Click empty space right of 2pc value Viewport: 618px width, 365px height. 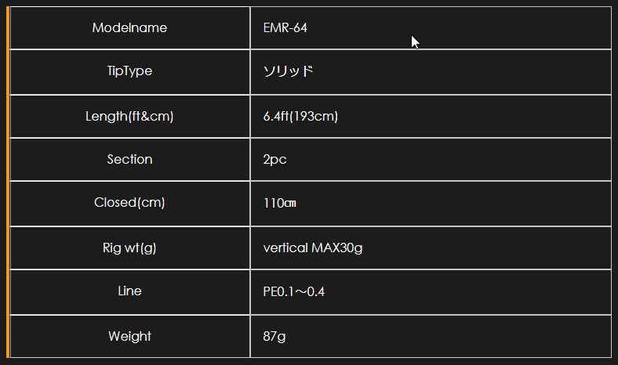tap(449, 160)
